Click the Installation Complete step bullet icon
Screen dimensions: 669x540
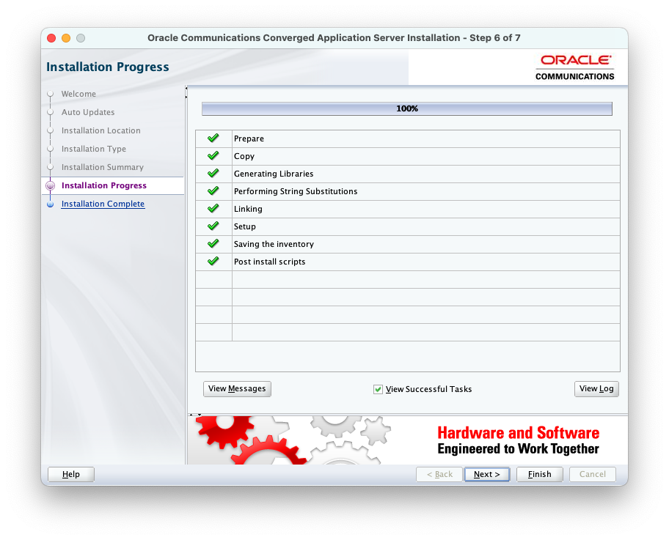[51, 204]
